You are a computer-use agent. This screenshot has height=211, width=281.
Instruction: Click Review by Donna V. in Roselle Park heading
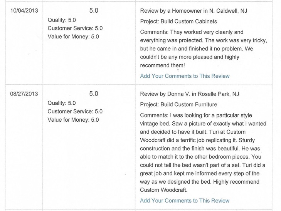(x=190, y=94)
